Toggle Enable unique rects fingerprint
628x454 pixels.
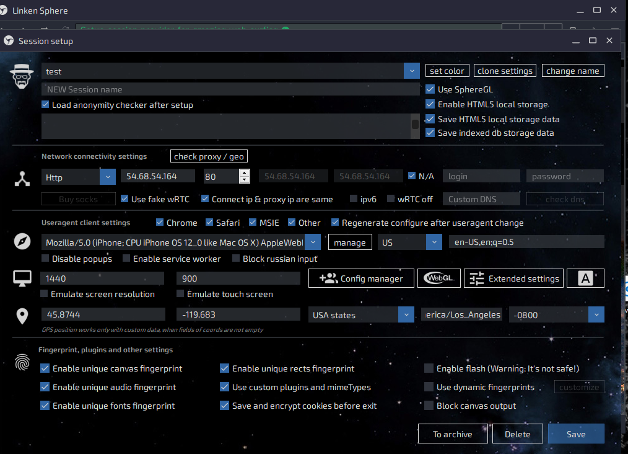(225, 368)
